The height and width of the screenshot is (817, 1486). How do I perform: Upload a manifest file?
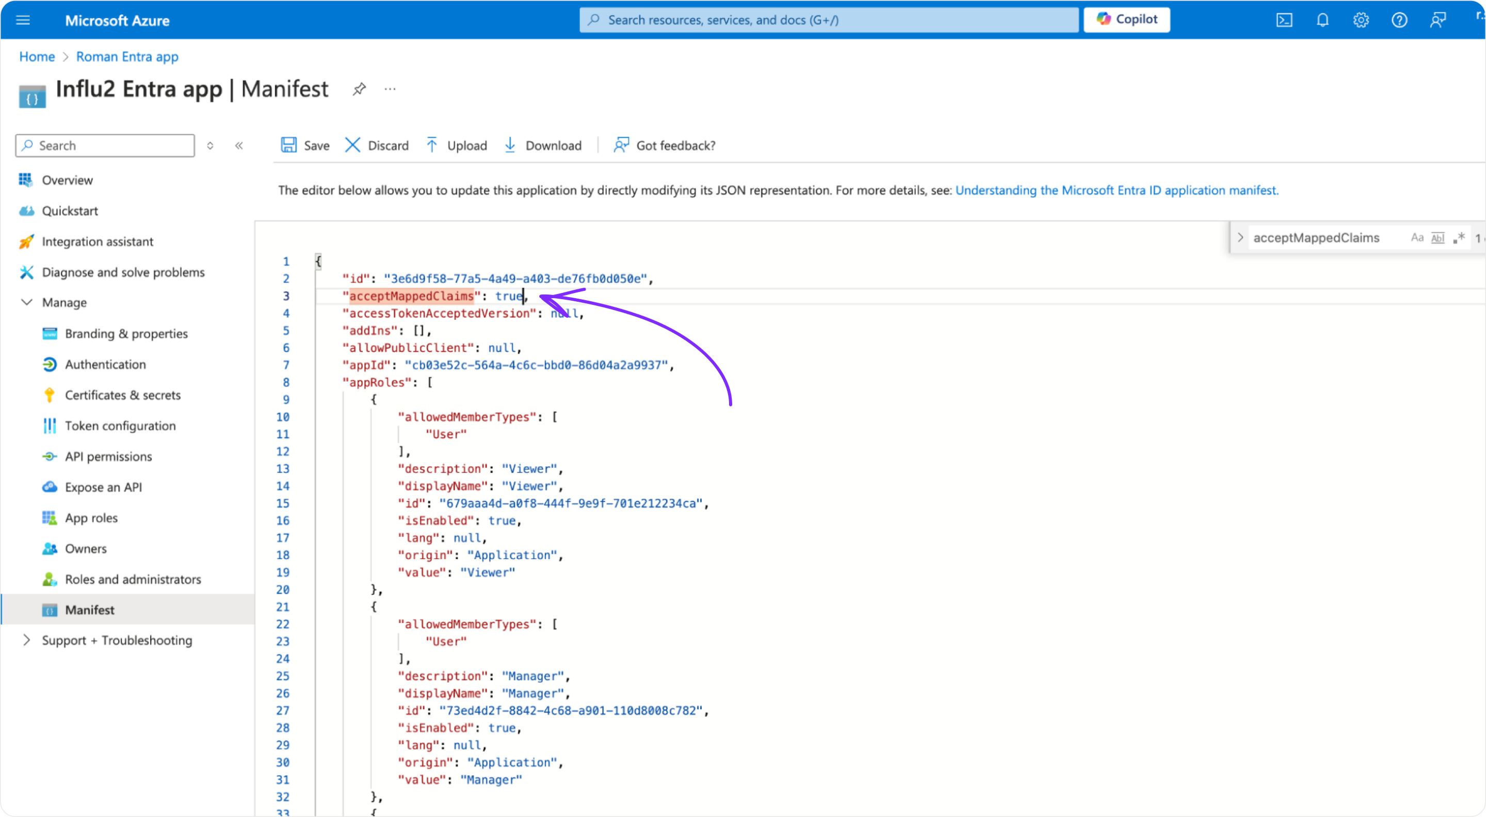pos(455,145)
